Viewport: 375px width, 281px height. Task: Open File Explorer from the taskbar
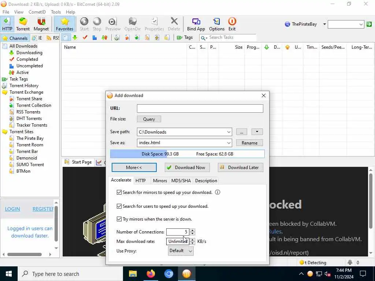pyautogui.click(x=133, y=274)
